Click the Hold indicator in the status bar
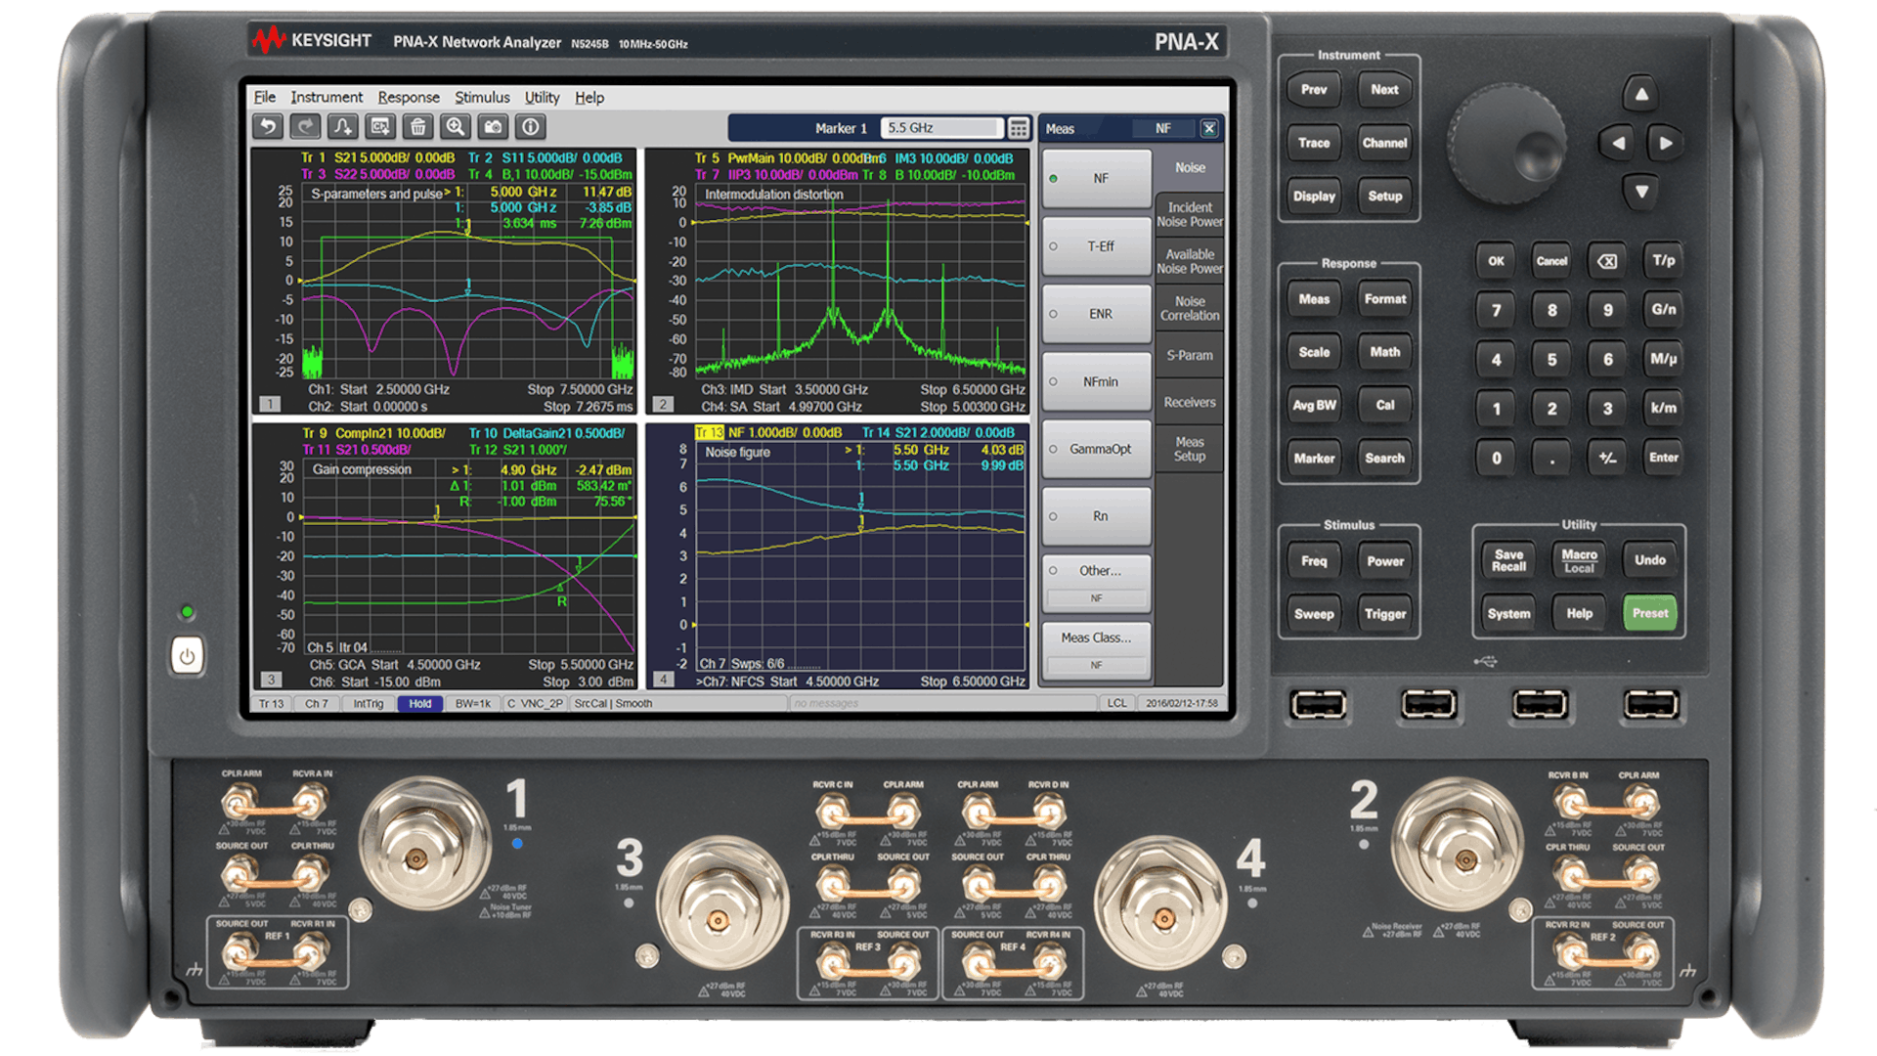The width and height of the screenshot is (1877, 1056). coord(421,703)
